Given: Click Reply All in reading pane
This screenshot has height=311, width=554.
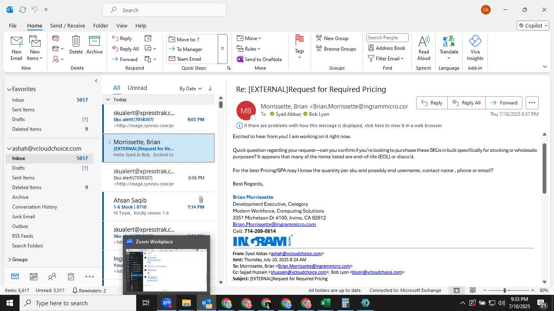Looking at the screenshot, I should pos(466,103).
